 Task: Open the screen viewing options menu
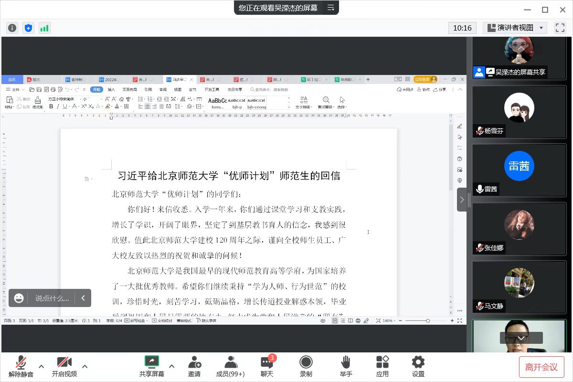(330, 8)
